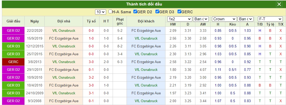Click the Tỷ số column header
This screenshot has height=105, width=286.
(x=91, y=21)
